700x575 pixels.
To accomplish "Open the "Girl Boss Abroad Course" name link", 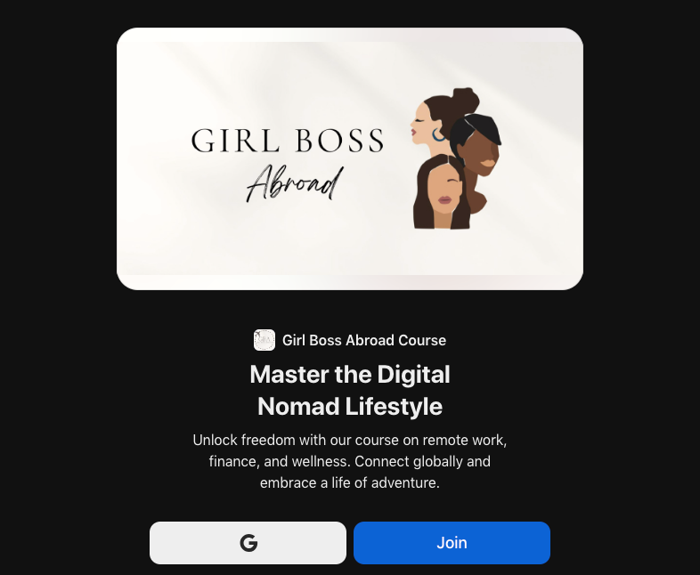I will coord(363,340).
